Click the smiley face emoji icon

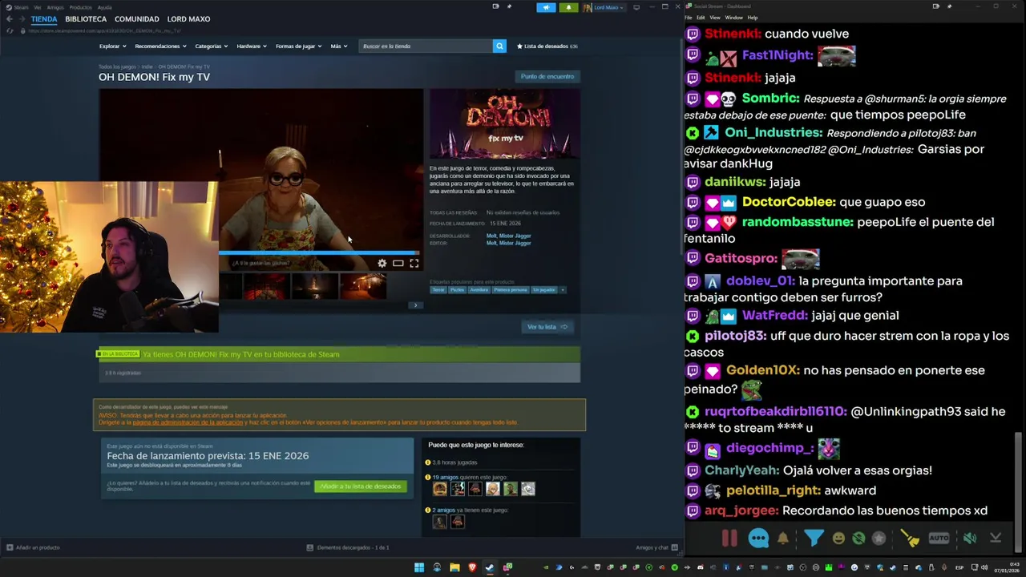[x=838, y=539]
